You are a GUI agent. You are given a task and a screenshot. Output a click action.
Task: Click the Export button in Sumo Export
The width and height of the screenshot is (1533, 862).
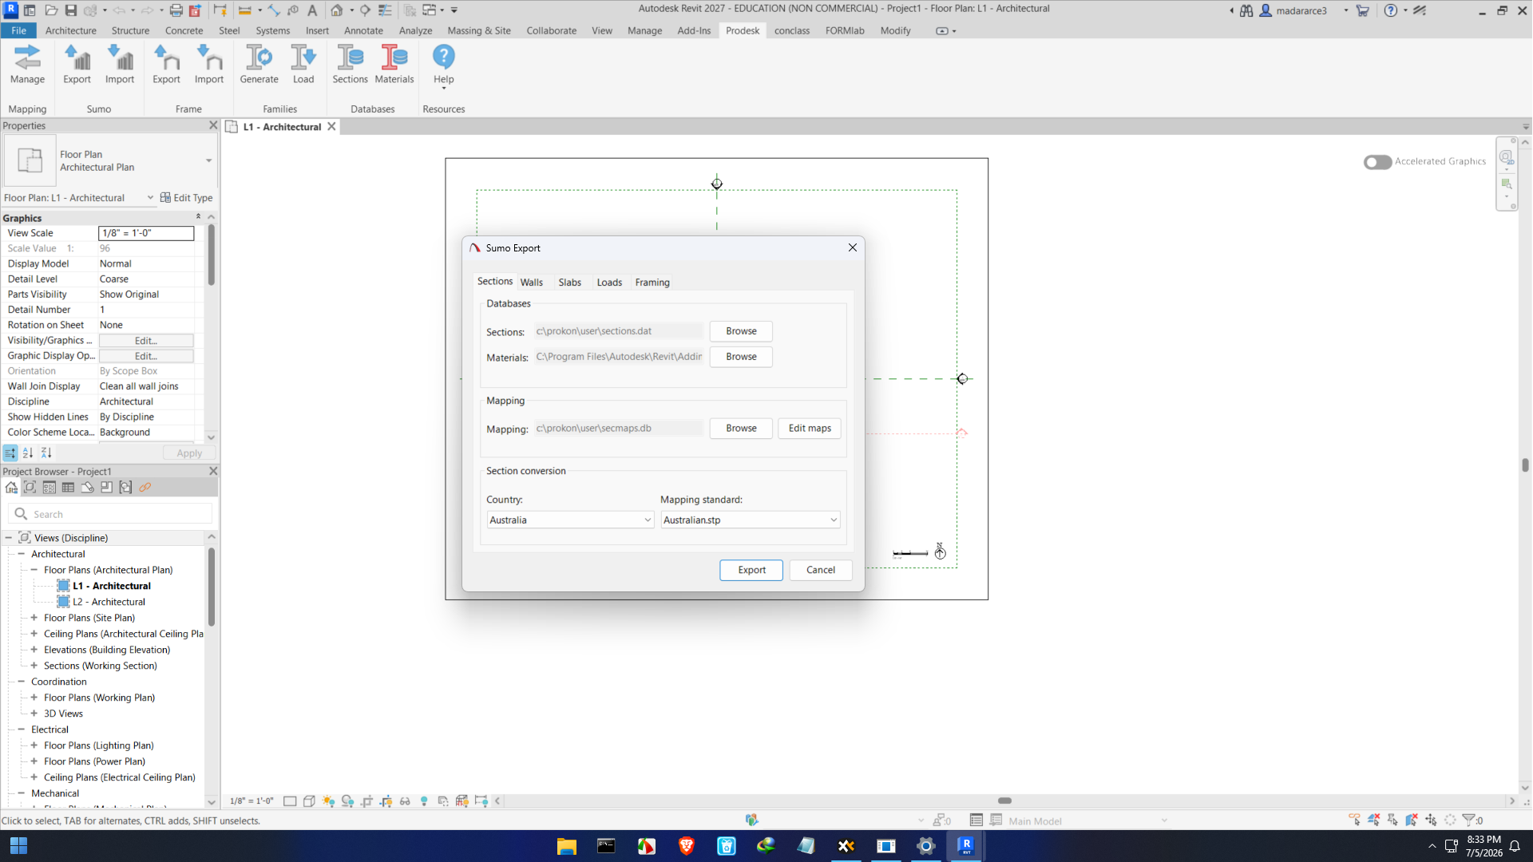click(x=751, y=570)
